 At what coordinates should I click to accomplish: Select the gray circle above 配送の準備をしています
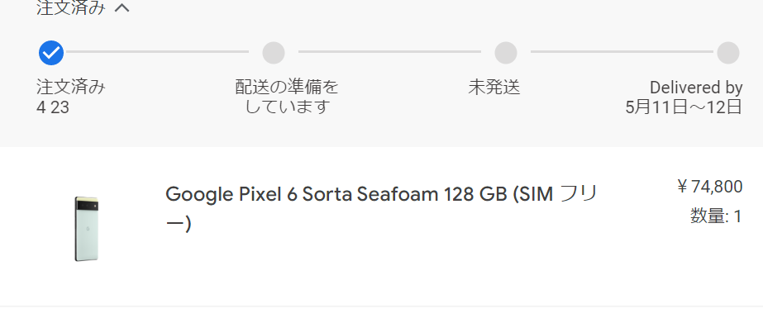click(x=274, y=53)
